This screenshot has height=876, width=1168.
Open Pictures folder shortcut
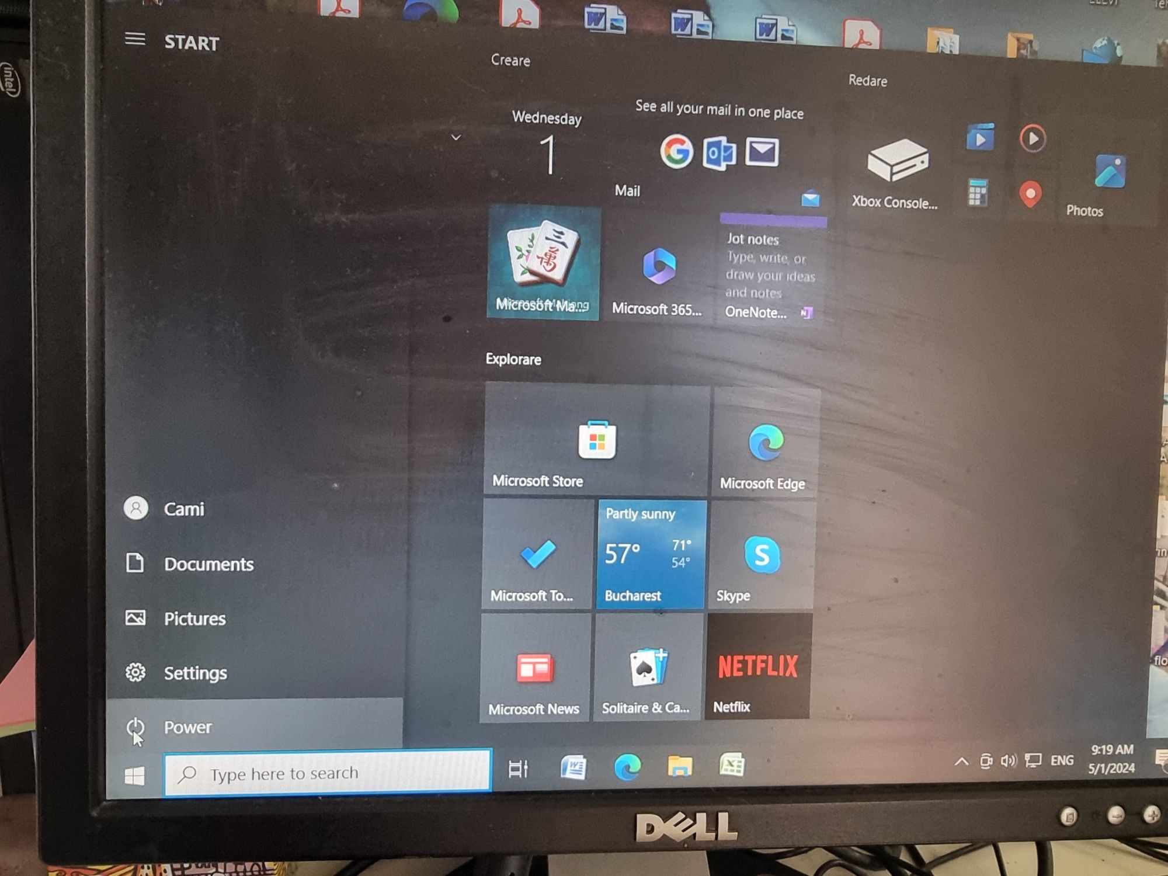(194, 617)
